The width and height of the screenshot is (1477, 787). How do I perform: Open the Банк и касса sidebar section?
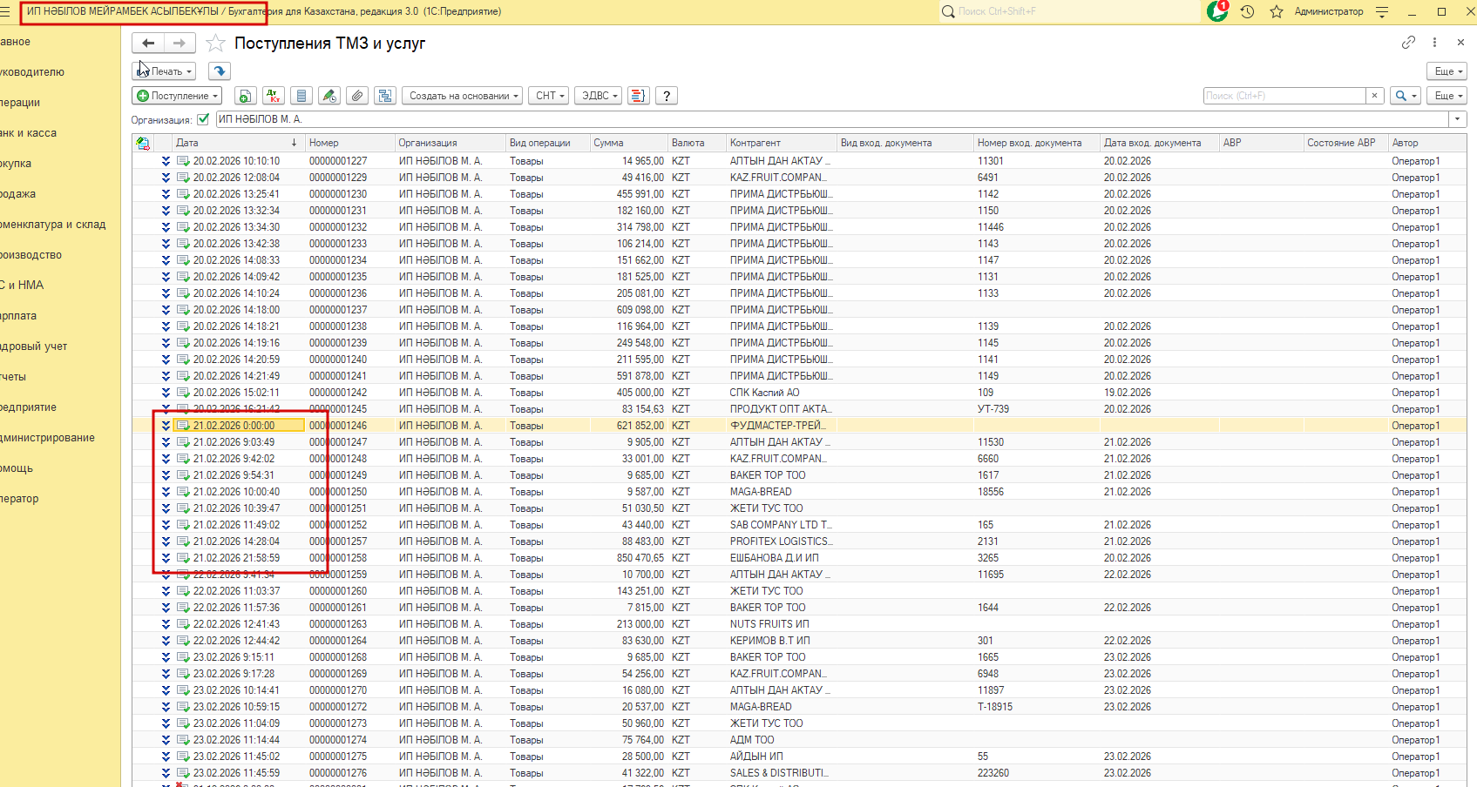[29, 133]
